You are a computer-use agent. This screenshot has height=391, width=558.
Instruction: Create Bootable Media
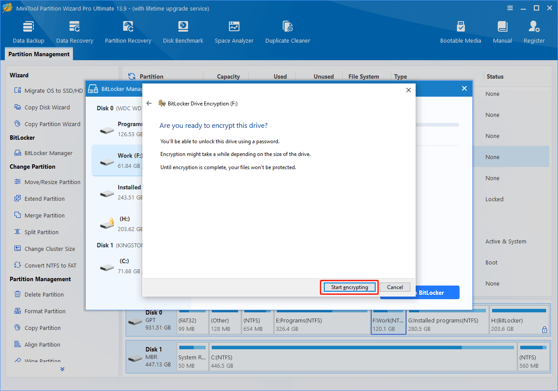[460, 32]
